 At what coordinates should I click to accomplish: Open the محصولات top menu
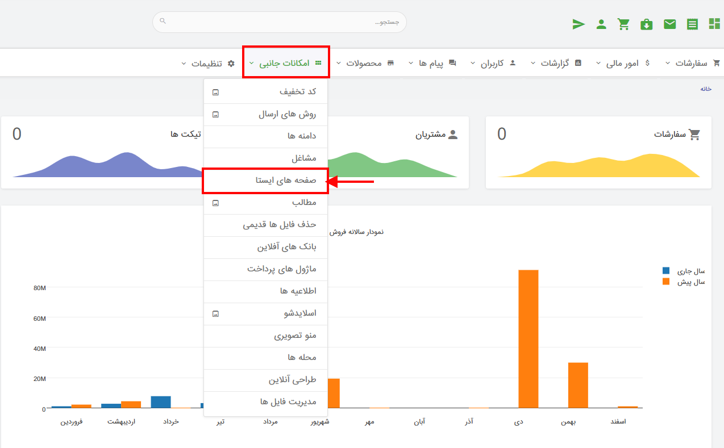(x=365, y=63)
